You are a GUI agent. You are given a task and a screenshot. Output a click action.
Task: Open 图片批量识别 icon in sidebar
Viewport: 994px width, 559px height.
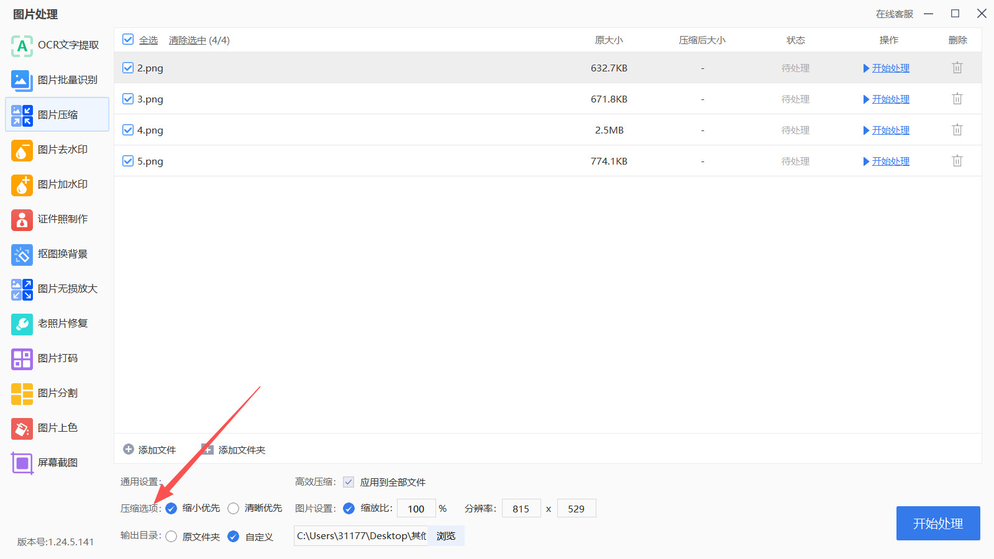click(22, 80)
